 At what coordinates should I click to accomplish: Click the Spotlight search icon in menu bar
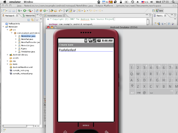[173, 2]
